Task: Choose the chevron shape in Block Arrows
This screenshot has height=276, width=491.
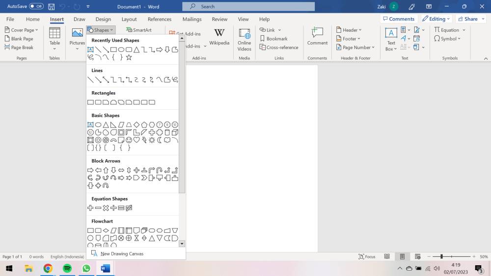Action: [x=144, y=178]
